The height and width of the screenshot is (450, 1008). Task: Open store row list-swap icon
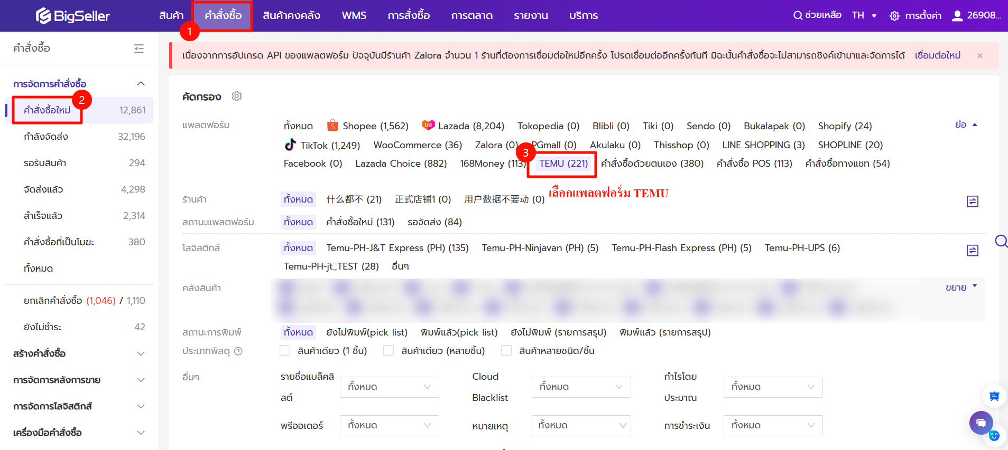973,202
